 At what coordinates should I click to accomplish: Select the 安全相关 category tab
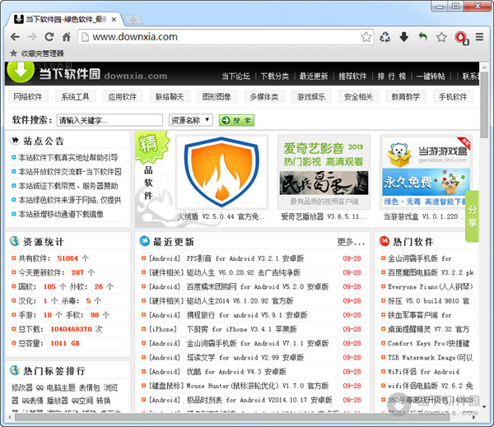click(358, 97)
